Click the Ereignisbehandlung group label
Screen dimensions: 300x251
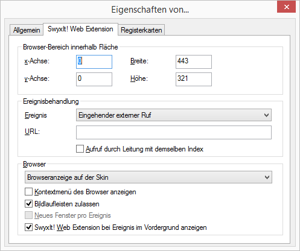point(51,101)
